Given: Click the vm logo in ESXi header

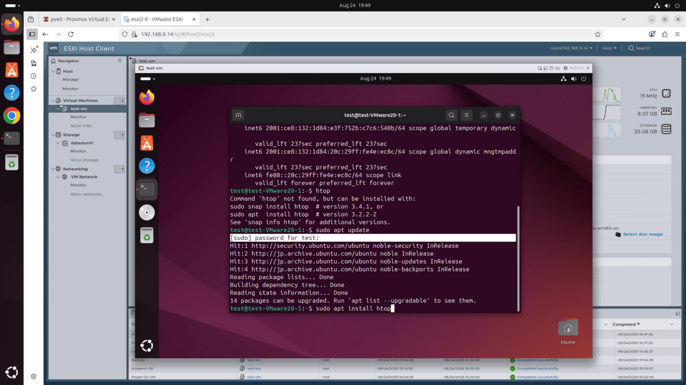Looking at the screenshot, I should [x=53, y=48].
